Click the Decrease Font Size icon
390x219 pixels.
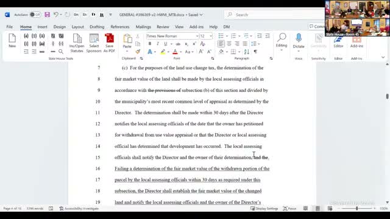[209, 52]
